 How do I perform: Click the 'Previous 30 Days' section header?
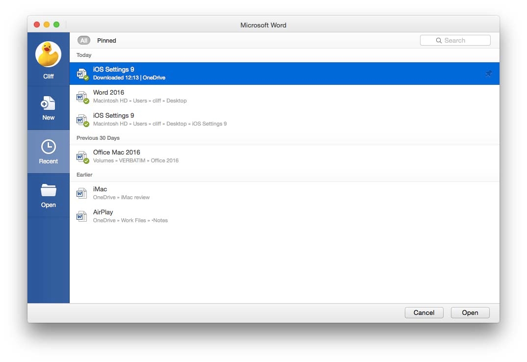[98, 138]
